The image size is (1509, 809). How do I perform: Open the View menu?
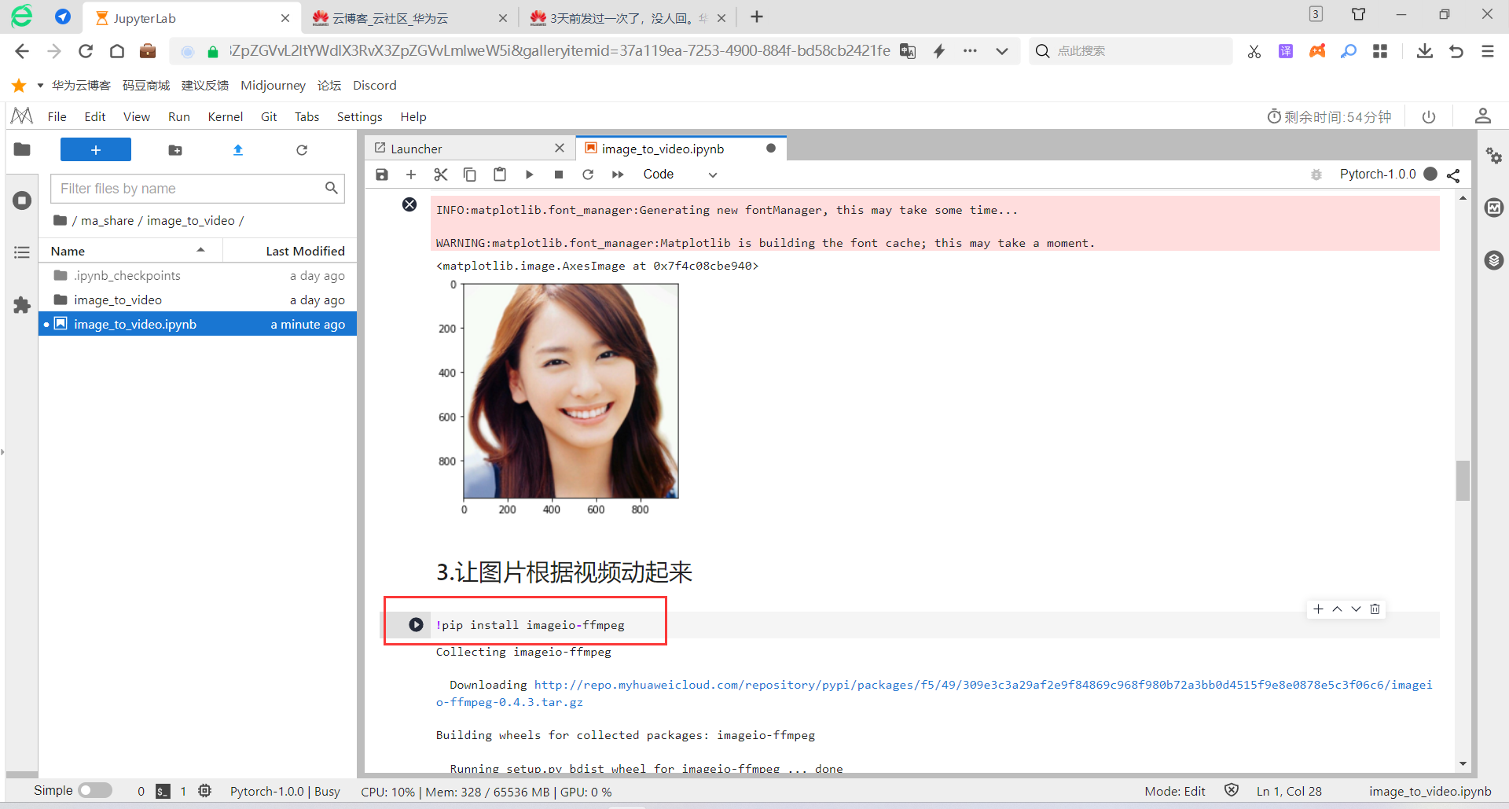click(137, 117)
